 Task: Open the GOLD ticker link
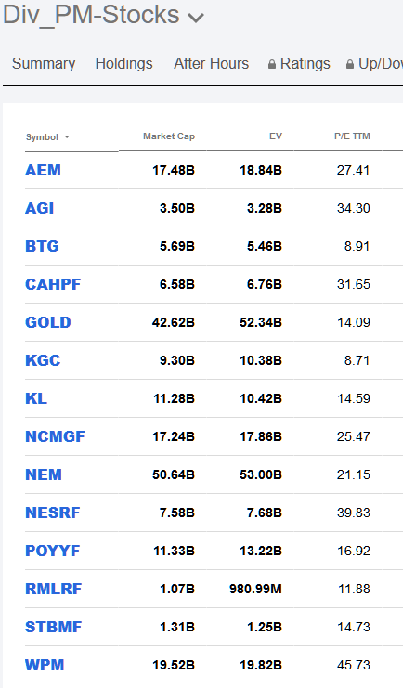(x=48, y=322)
